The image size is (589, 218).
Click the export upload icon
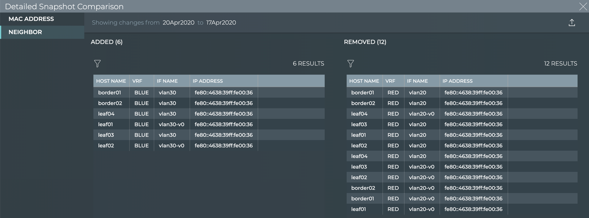coord(571,23)
